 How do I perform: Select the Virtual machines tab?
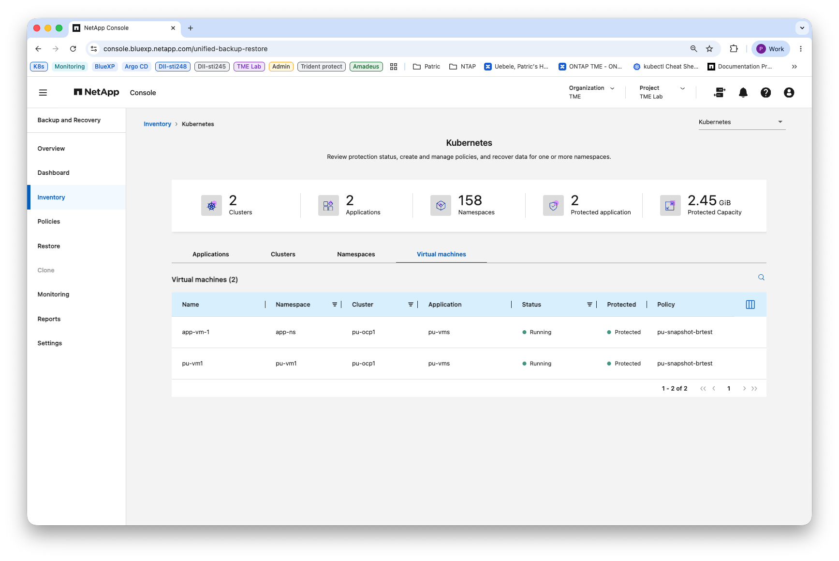tap(442, 254)
